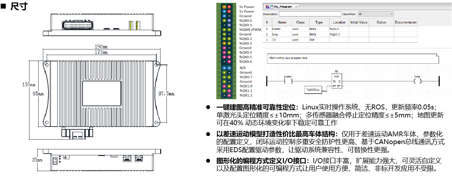Image resolution: width=452 pixels, height=176 pixels.
Task: Select the 'lamp' coil in the ladder
Action: point(417,81)
